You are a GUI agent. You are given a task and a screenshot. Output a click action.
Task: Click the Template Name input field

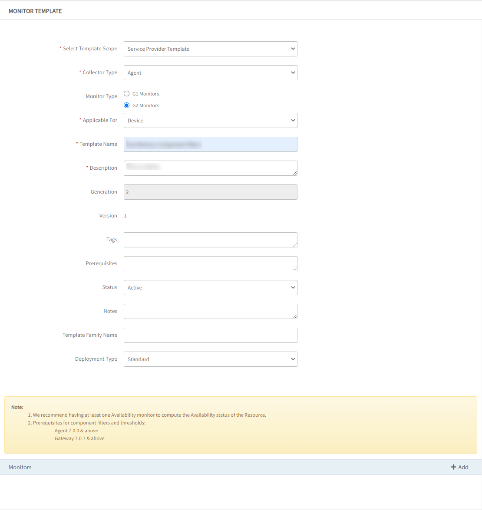click(210, 144)
